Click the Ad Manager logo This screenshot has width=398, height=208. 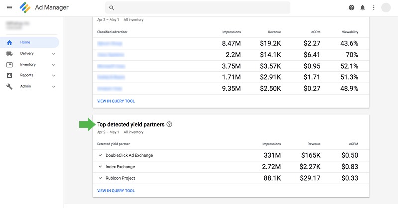[25, 8]
